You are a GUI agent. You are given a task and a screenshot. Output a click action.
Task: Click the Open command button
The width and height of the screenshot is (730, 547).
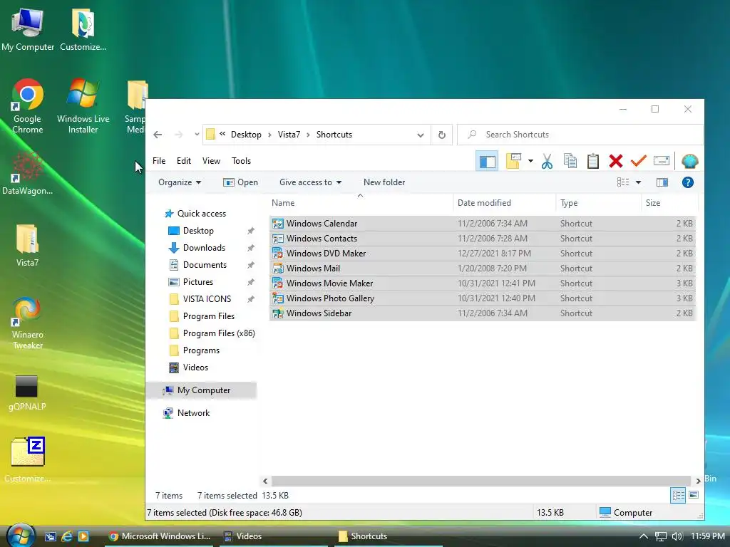tap(240, 182)
